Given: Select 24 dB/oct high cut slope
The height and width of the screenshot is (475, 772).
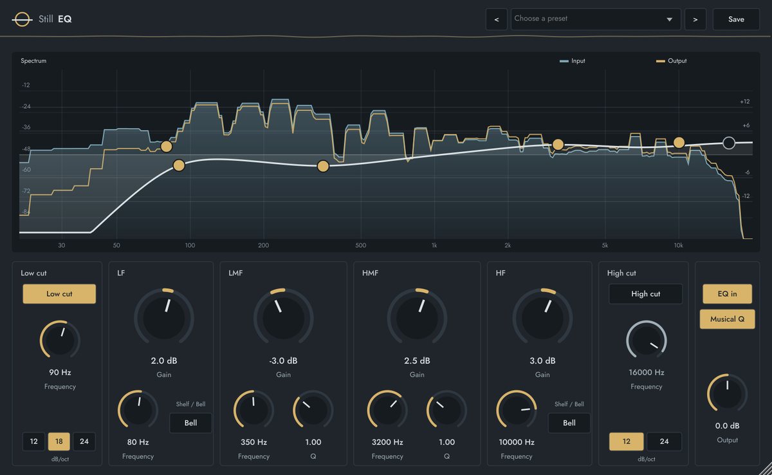Looking at the screenshot, I should (664, 442).
